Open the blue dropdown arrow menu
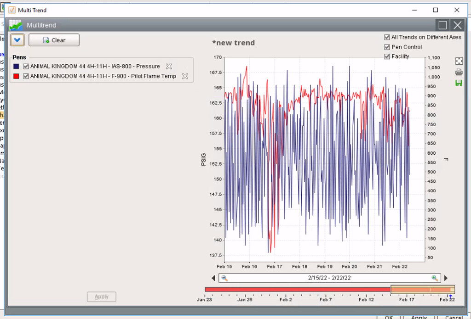 [x=17, y=40]
